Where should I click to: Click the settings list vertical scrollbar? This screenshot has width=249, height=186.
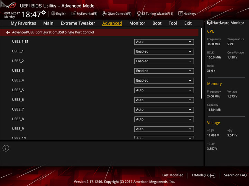click(202, 63)
